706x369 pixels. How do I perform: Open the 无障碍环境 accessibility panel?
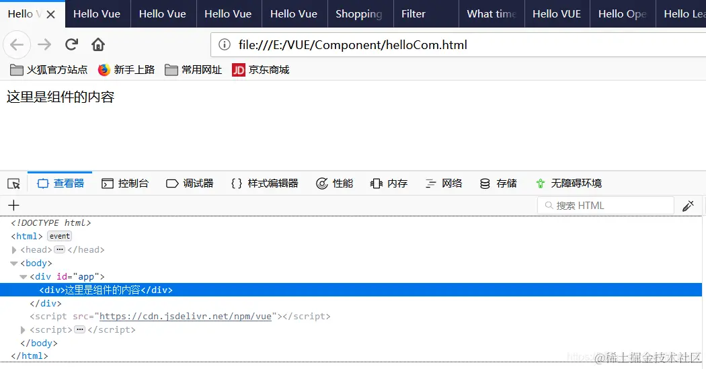tap(569, 183)
